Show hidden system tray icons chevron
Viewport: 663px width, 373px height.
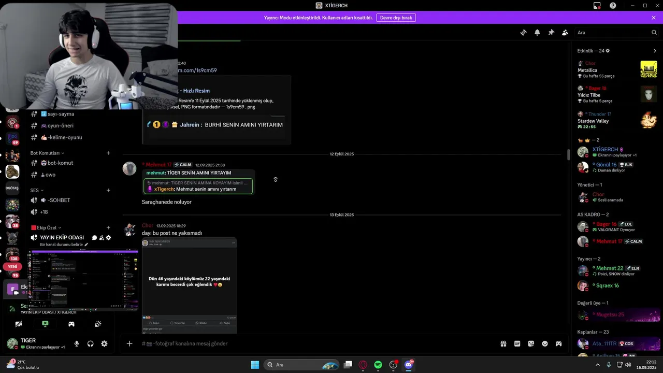point(597,365)
